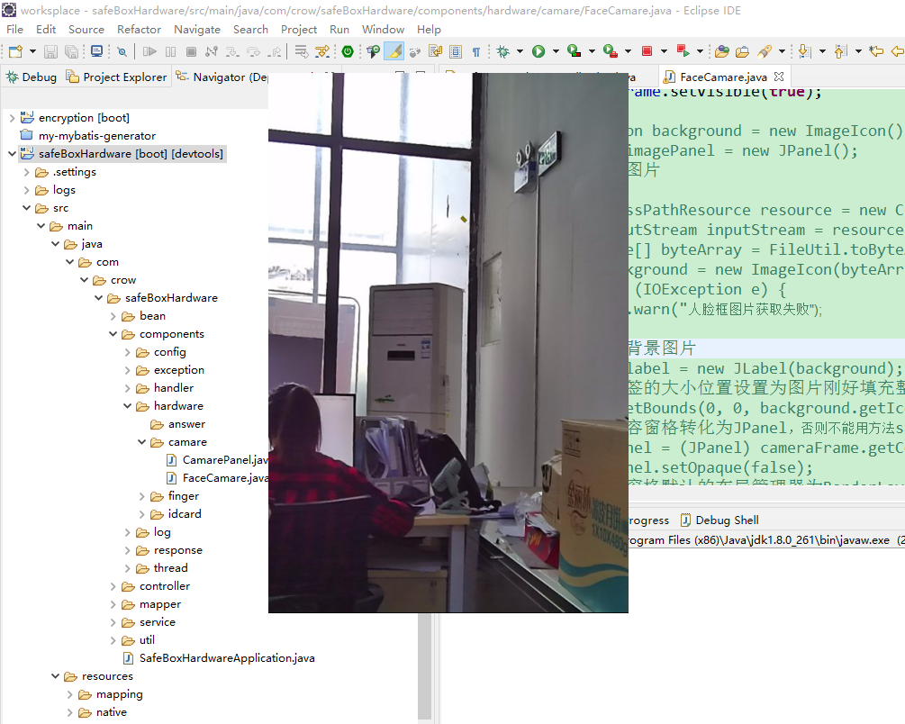Click the webcam preview image window
The width and height of the screenshot is (905, 724).
(448, 342)
